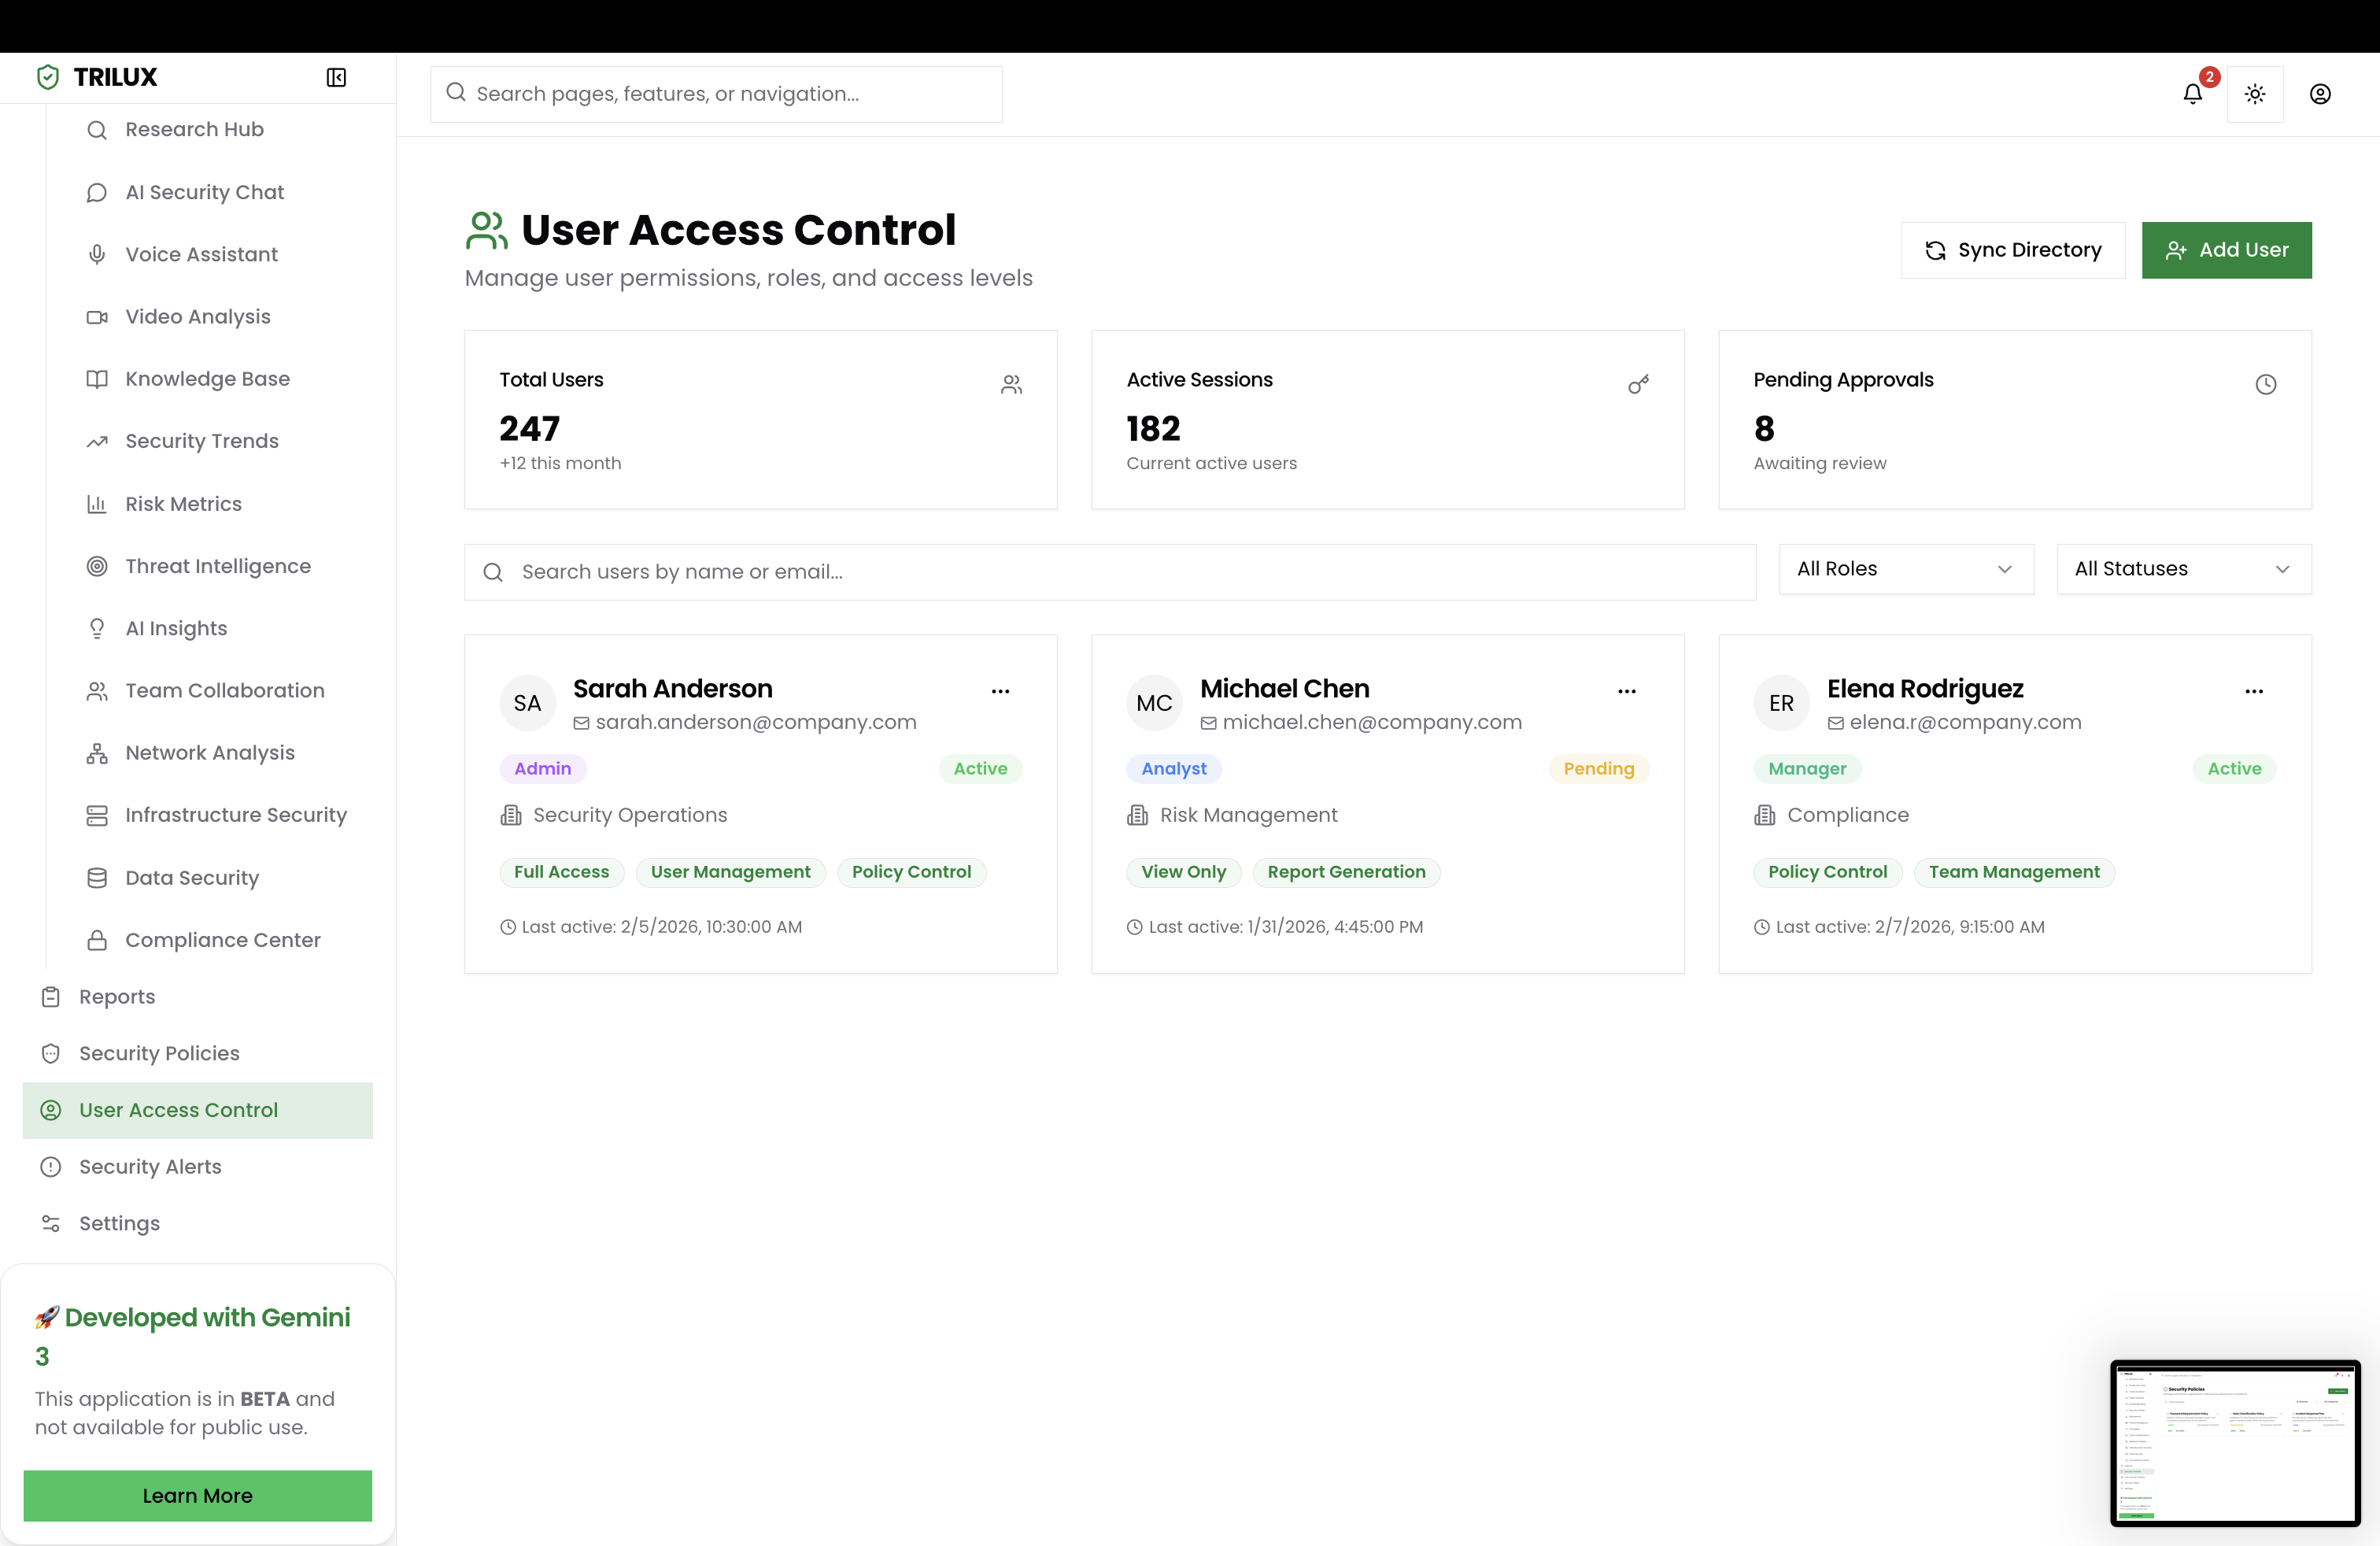2380x1546 pixels.
Task: Expand the All Roles dropdown
Action: pyautogui.click(x=1905, y=569)
